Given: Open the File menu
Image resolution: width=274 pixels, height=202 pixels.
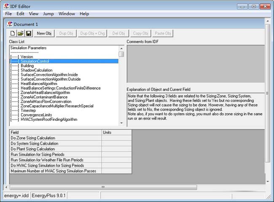Looking at the screenshot, I should [x=8, y=14].
